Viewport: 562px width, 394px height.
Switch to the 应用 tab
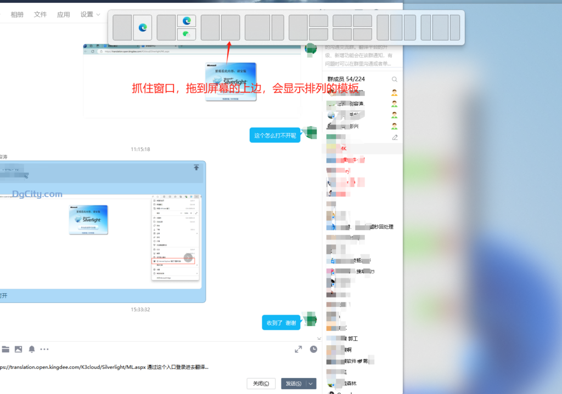click(x=64, y=14)
